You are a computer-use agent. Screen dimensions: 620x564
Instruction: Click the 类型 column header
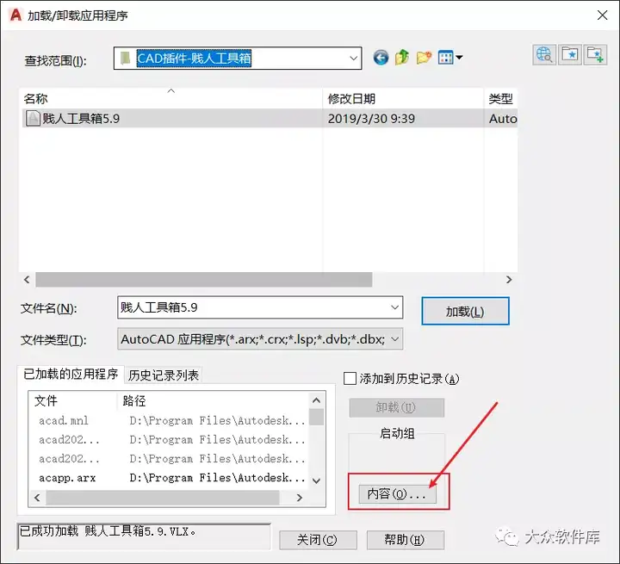point(500,98)
